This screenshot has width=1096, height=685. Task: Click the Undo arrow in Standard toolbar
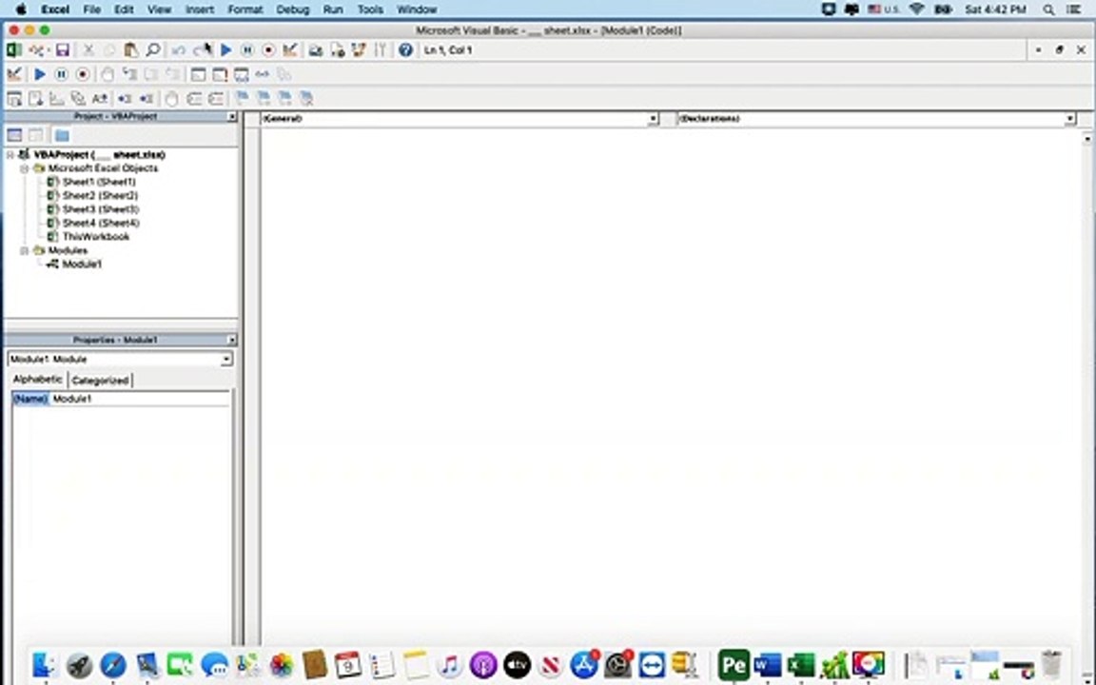178,50
